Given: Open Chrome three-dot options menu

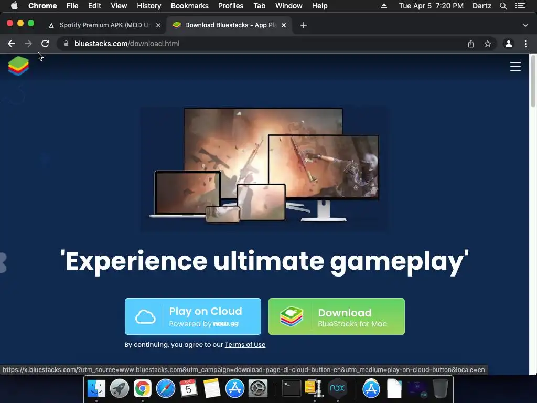Looking at the screenshot, I should coord(525,44).
